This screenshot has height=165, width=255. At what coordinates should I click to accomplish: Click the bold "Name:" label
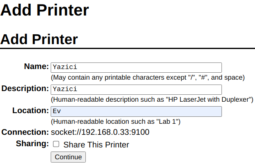[36, 67]
